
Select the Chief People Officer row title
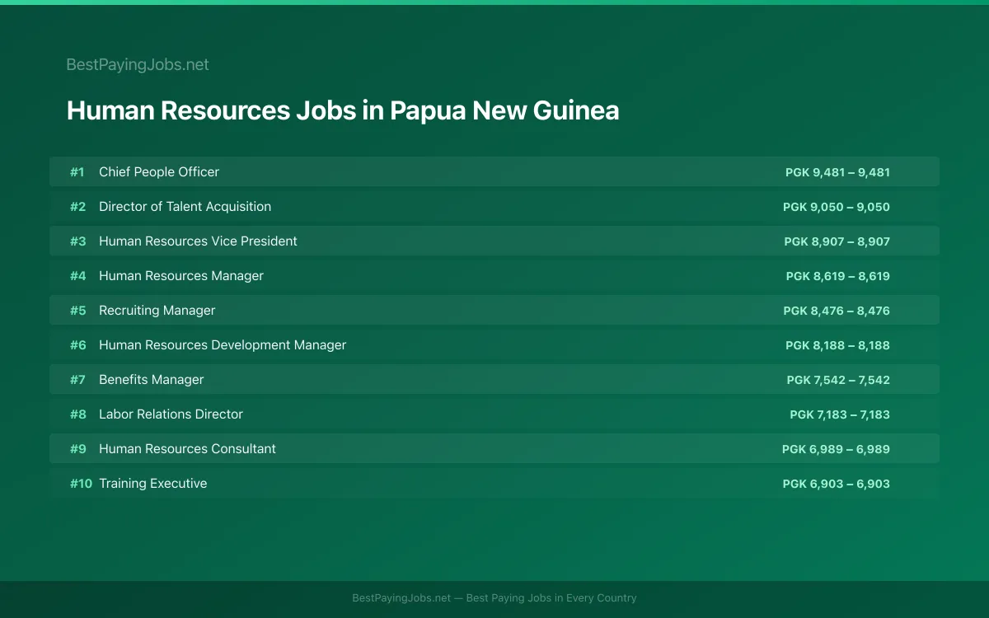click(x=159, y=172)
